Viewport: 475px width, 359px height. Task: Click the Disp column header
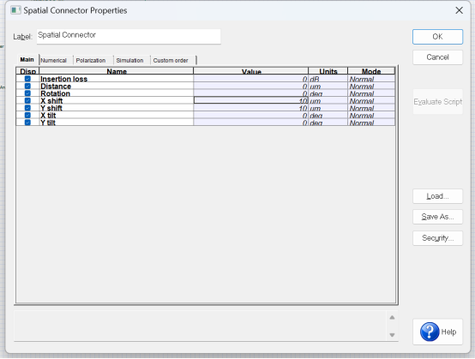[28, 71]
